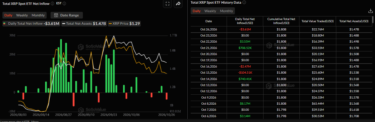Click the 30M left axis label
This screenshot has height=122, width=375.
12,36
